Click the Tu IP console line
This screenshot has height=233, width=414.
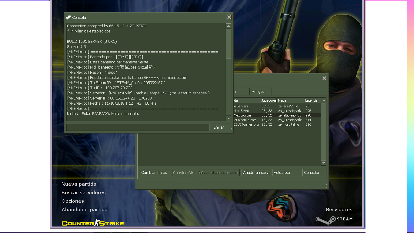(x=101, y=88)
